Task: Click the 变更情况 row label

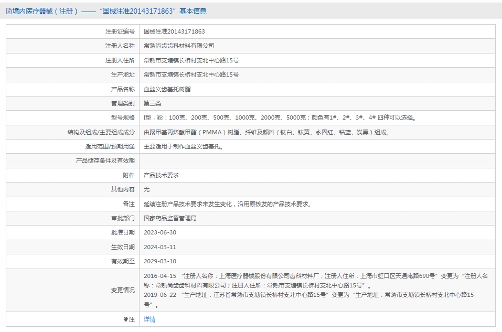Action: (123, 290)
